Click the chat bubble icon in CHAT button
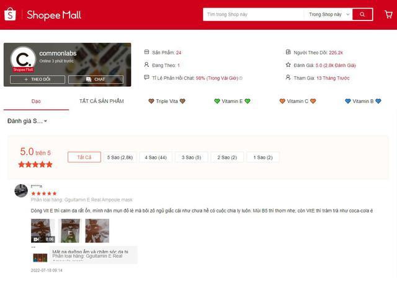The width and height of the screenshot is (397, 282). click(89, 79)
